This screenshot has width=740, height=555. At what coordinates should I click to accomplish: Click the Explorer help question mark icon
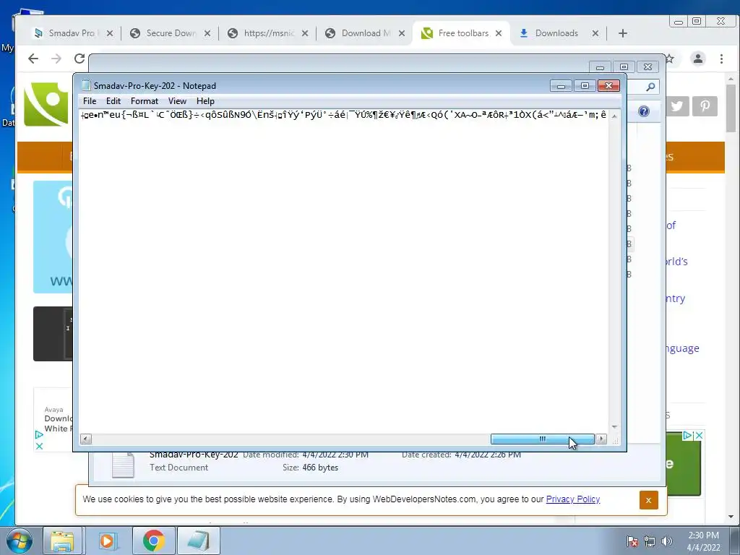(644, 111)
